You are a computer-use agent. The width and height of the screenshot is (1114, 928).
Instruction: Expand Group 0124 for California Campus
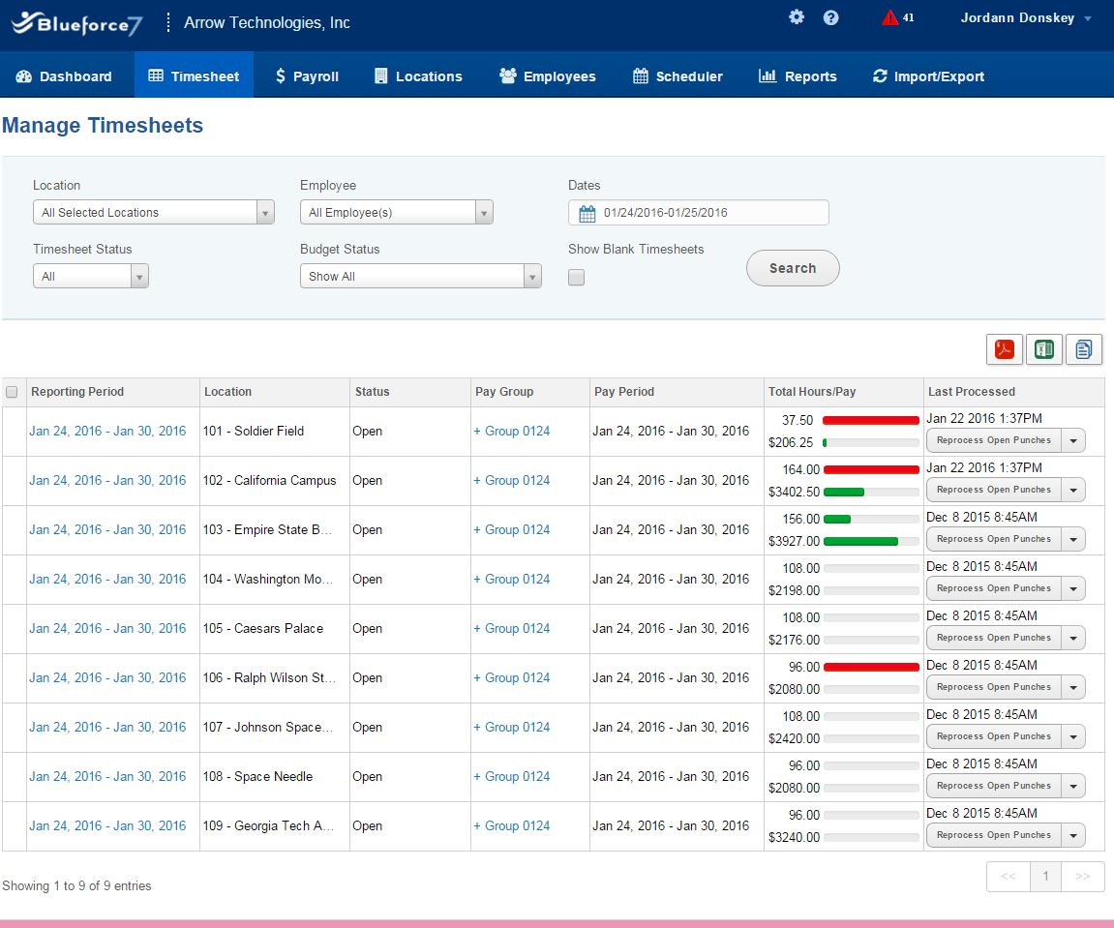[x=511, y=480]
